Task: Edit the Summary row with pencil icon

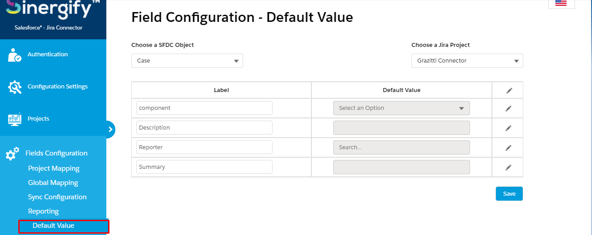Action: pyautogui.click(x=508, y=168)
